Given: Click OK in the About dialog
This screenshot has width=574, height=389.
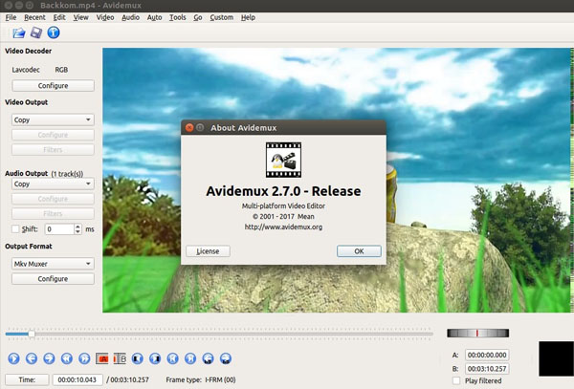Looking at the screenshot, I should pos(359,251).
